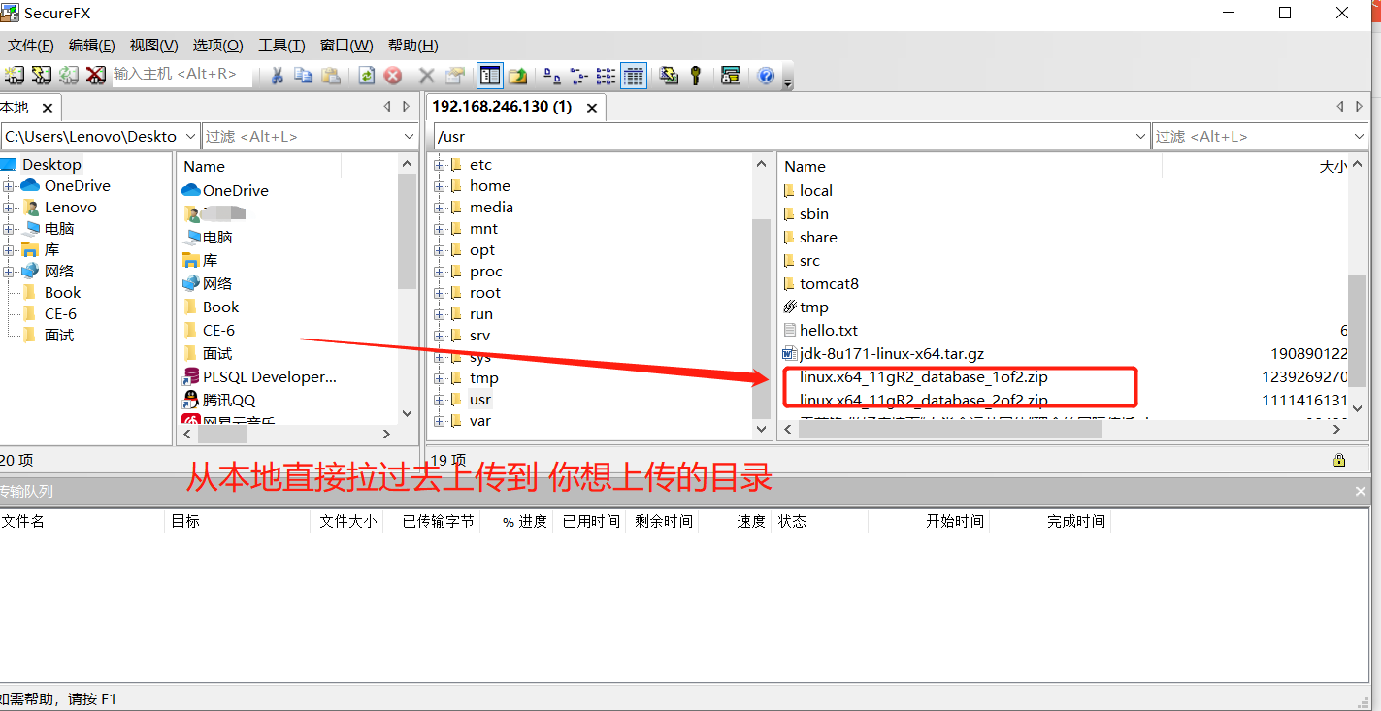
Task: Select root folder in remote tree
Action: [485, 293]
